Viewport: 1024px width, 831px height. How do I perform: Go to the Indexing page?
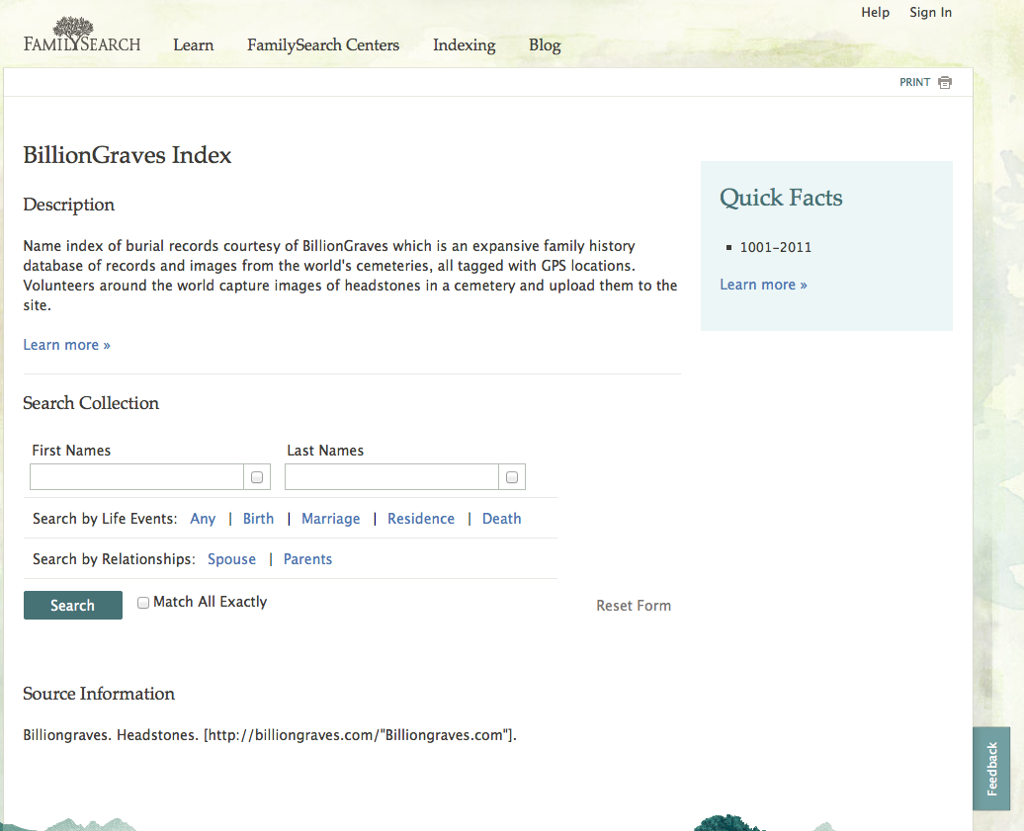pos(465,45)
